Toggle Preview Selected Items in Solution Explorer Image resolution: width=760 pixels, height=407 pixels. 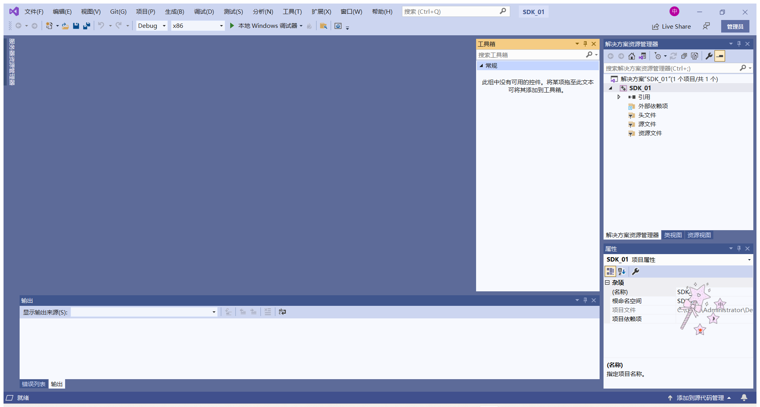720,56
